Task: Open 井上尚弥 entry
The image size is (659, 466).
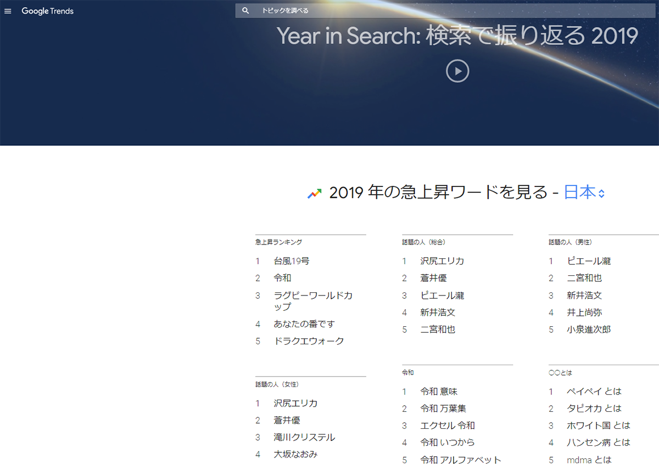Action: (x=584, y=312)
